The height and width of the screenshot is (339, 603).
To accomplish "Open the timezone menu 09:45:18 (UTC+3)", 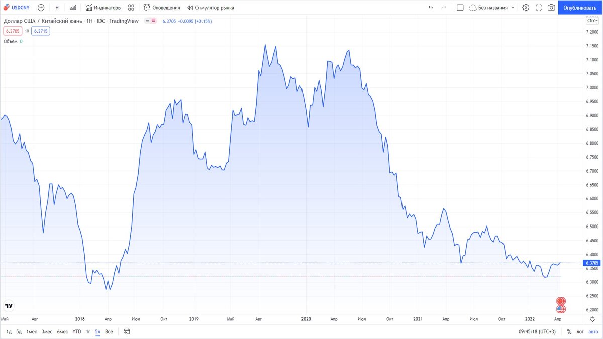I will (537, 331).
